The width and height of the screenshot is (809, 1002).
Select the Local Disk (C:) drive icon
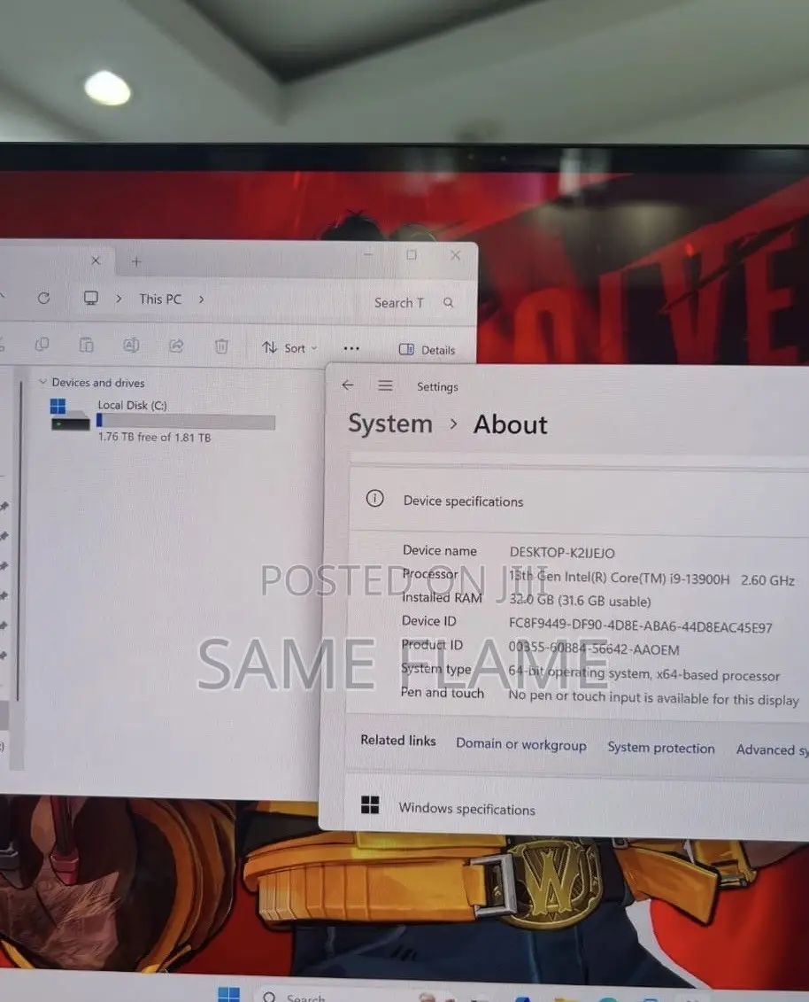pyautogui.click(x=69, y=416)
